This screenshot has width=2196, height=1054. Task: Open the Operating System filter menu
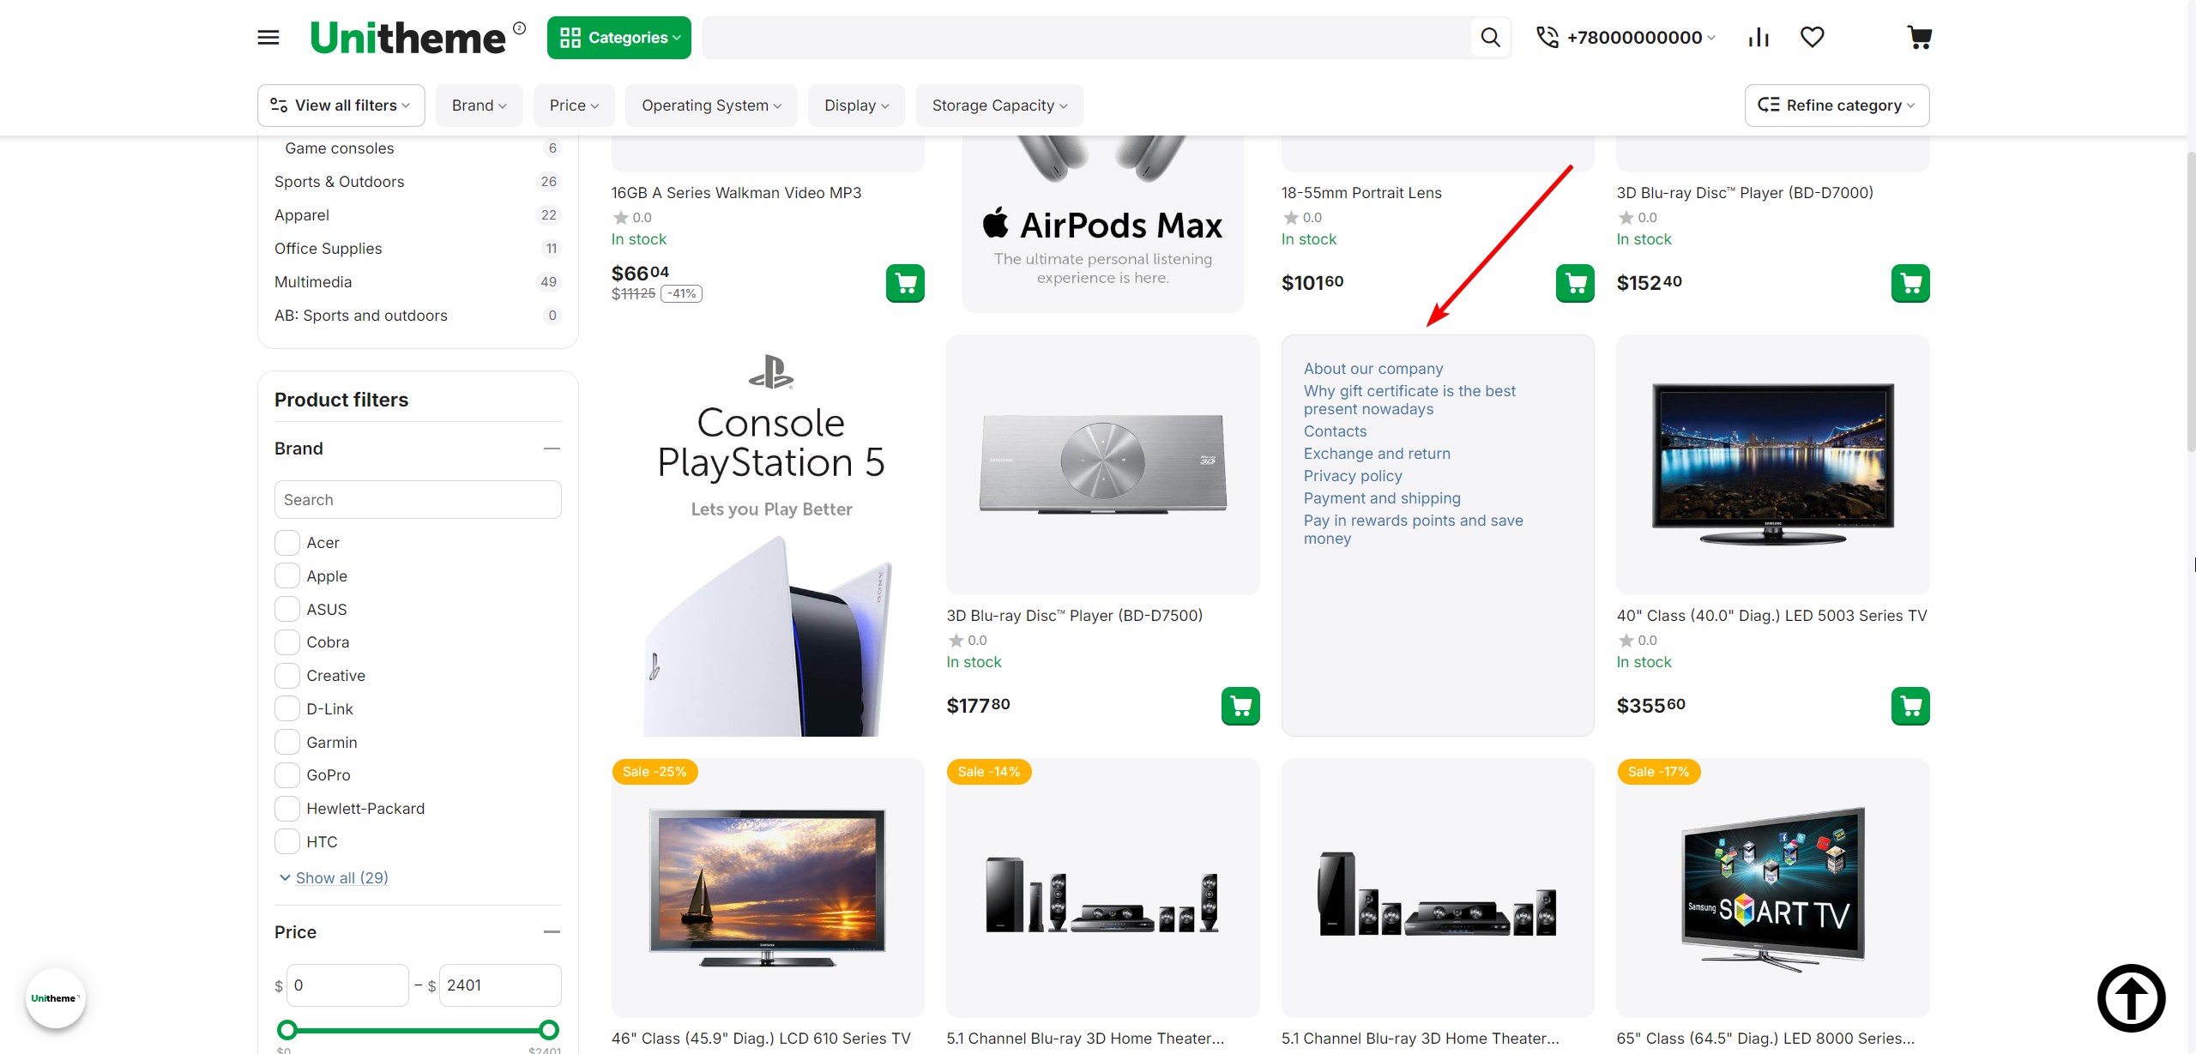click(x=711, y=105)
